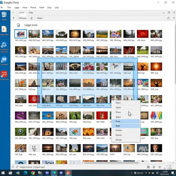This screenshot has height=176, width=176.
Task: Click the filename DSC_9153.jpg
Action: click(21, 57)
